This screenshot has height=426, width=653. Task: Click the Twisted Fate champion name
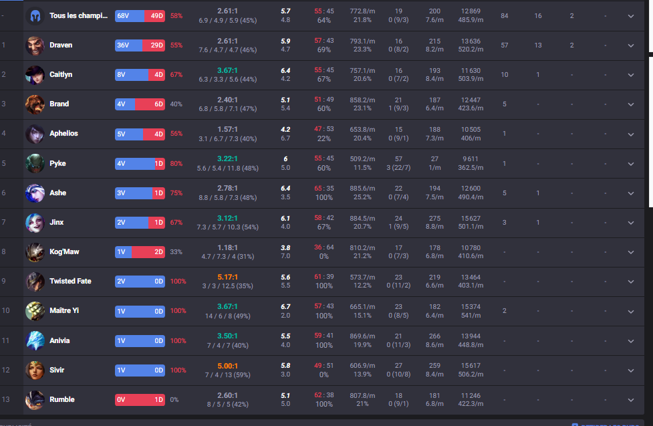[70, 281]
